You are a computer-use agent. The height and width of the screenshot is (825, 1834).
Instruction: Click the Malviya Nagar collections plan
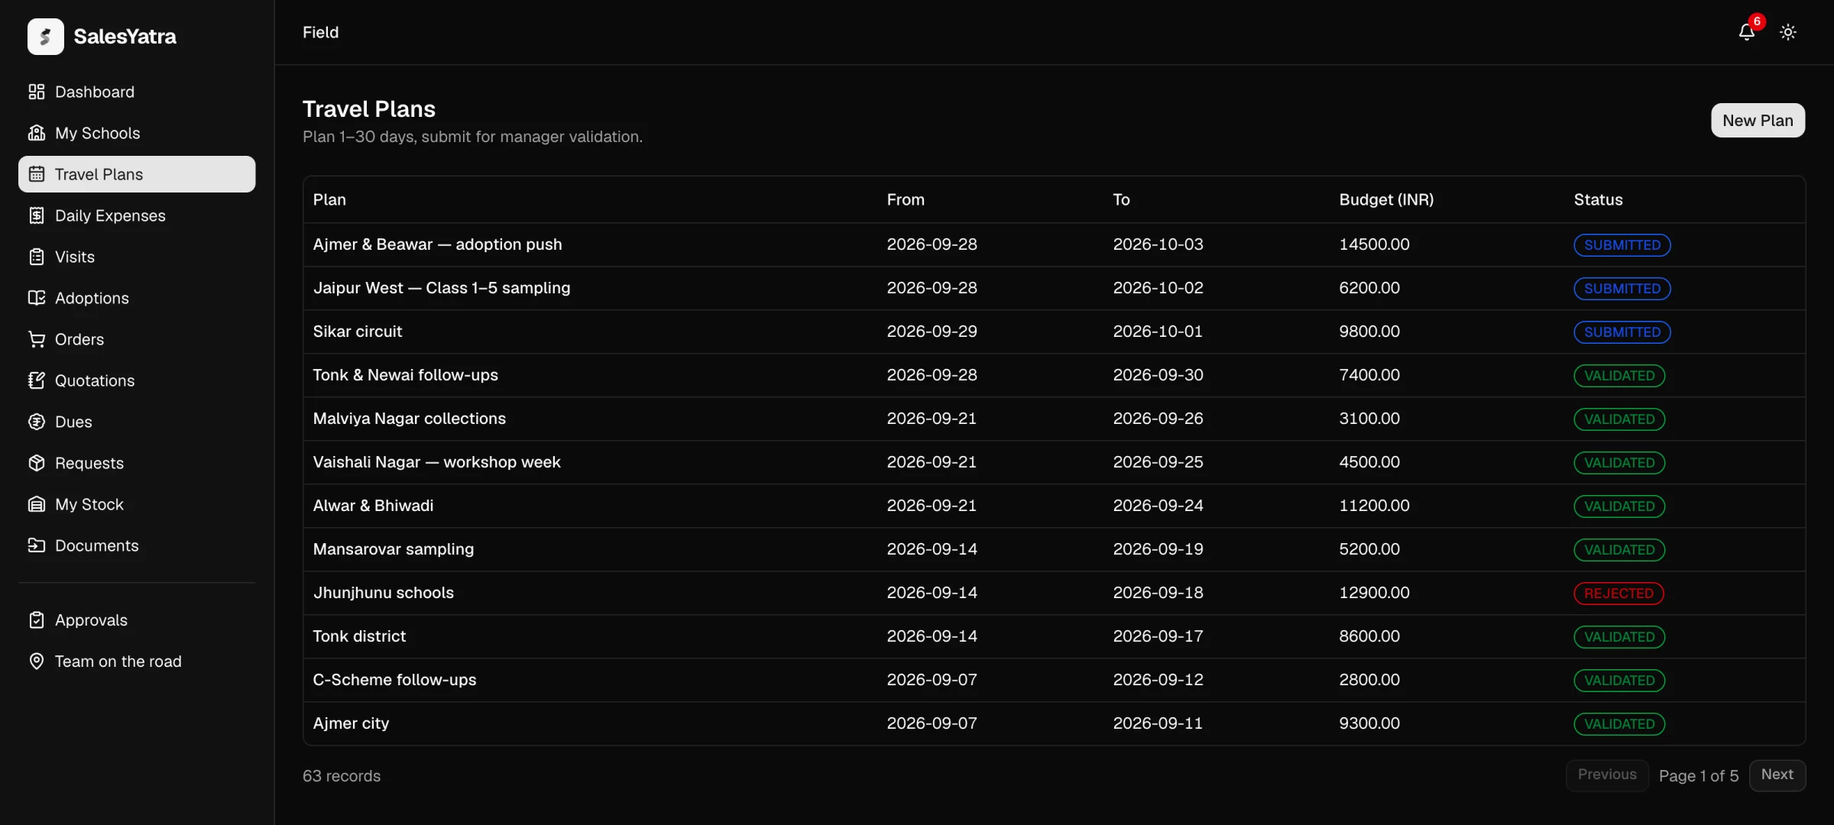[1054, 419]
